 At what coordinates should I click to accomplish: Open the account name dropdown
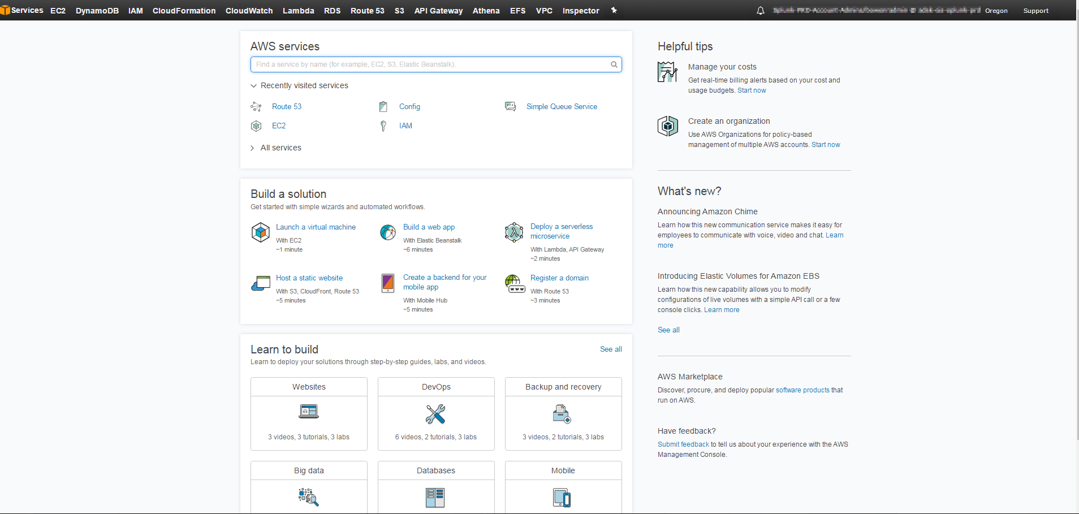coord(877,11)
